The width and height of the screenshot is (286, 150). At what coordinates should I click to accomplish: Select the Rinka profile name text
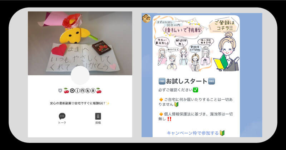point(83,91)
